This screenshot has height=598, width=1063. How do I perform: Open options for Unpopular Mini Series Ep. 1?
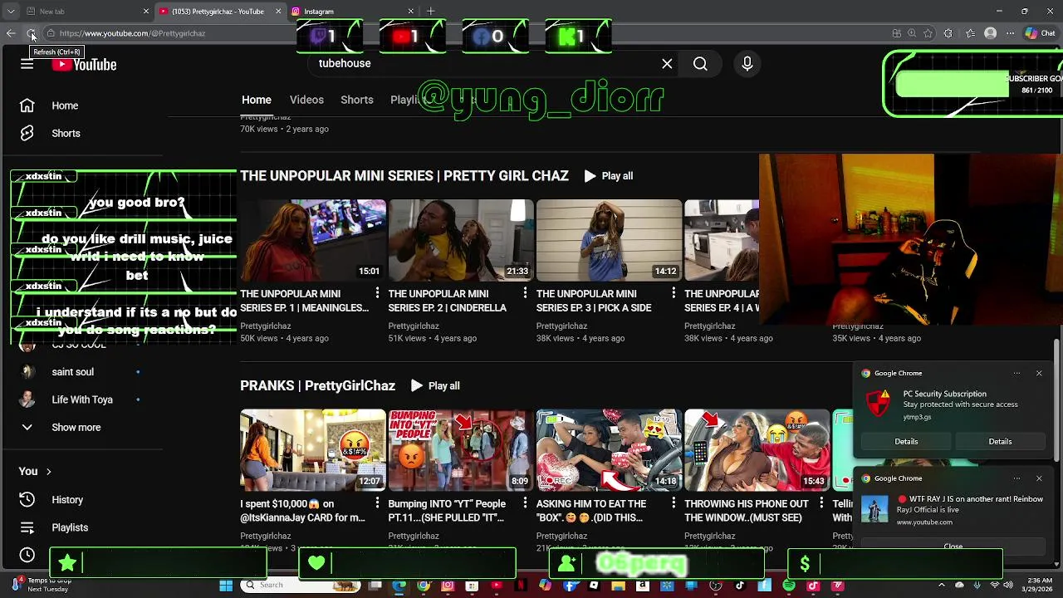pos(377,293)
